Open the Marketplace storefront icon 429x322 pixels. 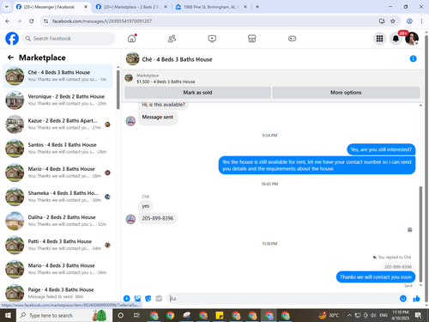(x=252, y=39)
